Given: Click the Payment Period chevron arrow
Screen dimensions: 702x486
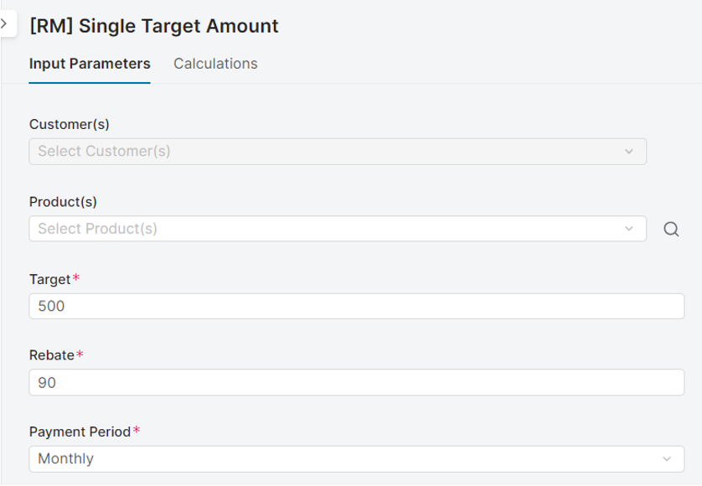Looking at the screenshot, I should point(667,459).
